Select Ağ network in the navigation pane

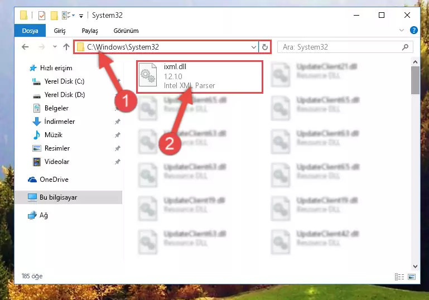[x=44, y=215]
